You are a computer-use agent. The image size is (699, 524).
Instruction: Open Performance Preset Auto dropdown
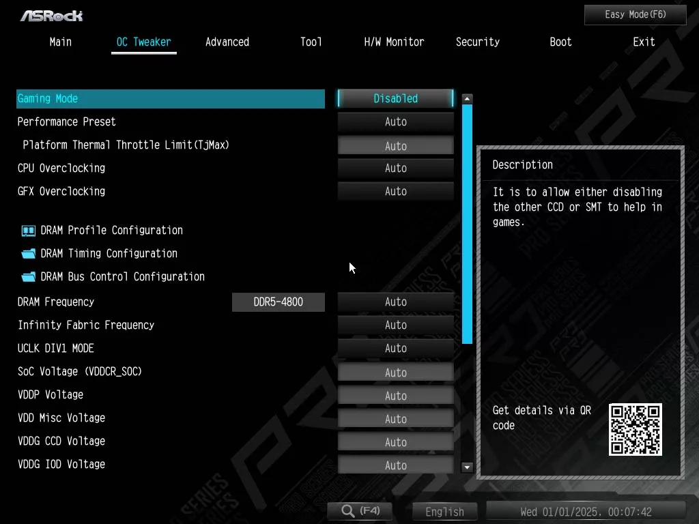click(x=395, y=122)
